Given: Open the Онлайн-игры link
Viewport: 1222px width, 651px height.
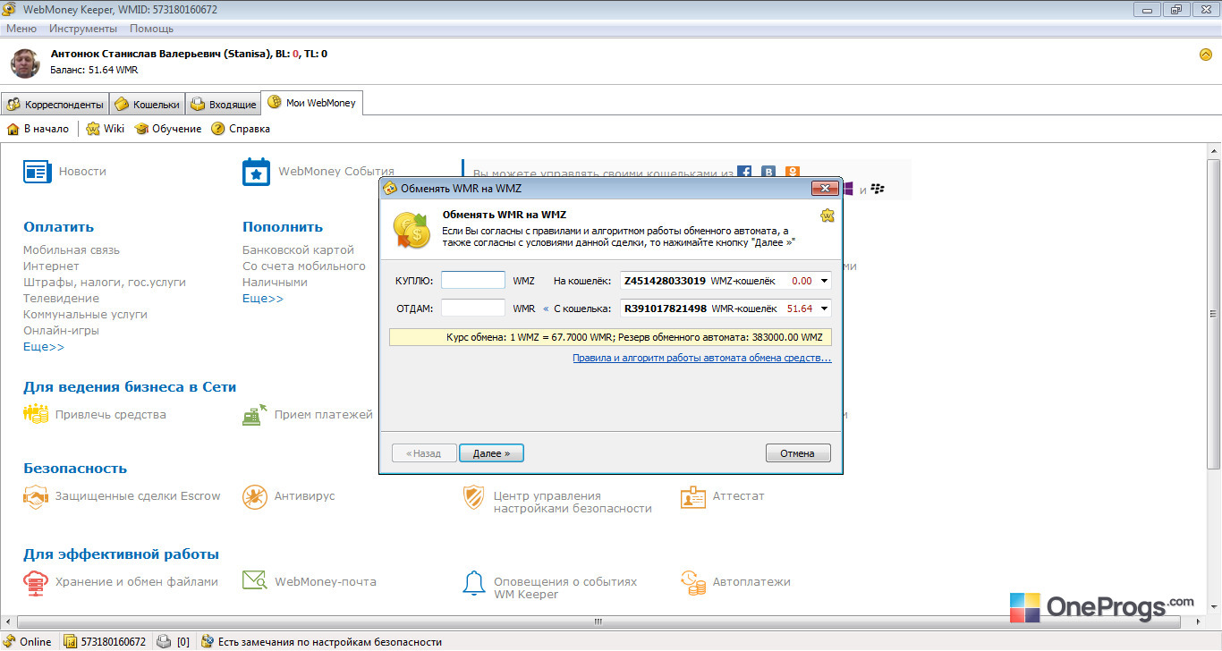Looking at the screenshot, I should pyautogui.click(x=61, y=331).
